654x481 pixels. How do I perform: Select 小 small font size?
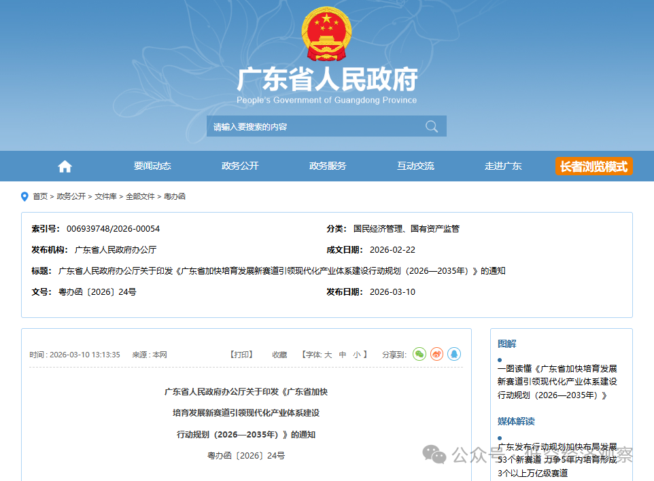pos(358,354)
